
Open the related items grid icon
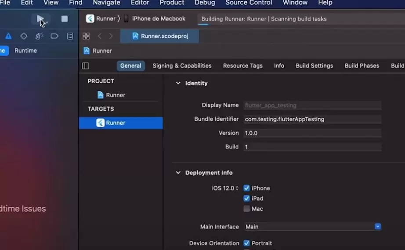tap(86, 36)
